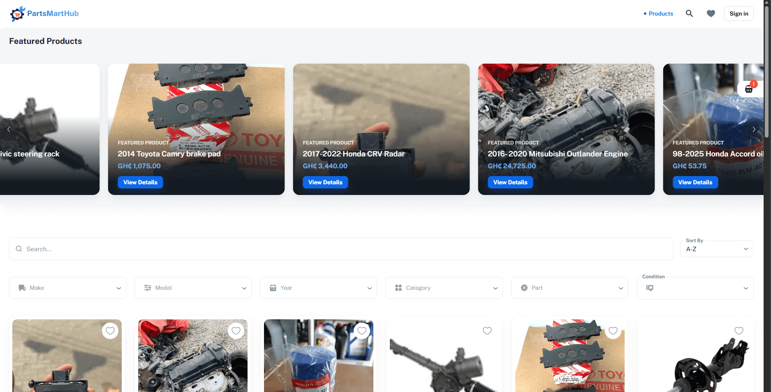This screenshot has width=771, height=392.
Task: Click the price "GH₵ 53.75"
Action: click(x=690, y=166)
